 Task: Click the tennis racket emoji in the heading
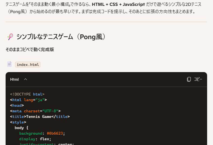pyautogui.click(x=10, y=37)
